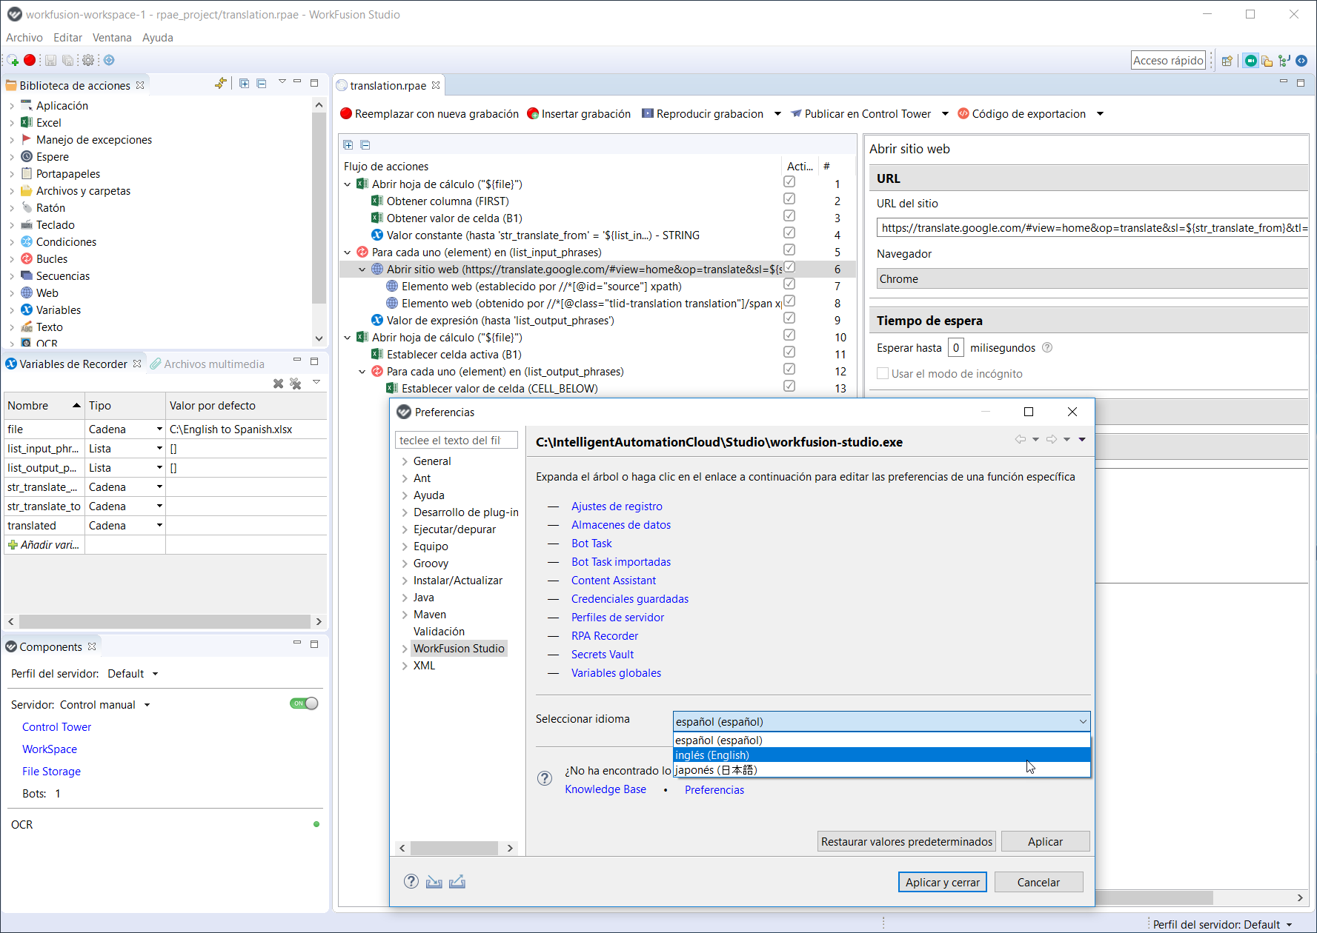Screen dimensions: 1317x933
Task: Click the open perspective icon near Acceso rápido
Action: (x=1227, y=61)
